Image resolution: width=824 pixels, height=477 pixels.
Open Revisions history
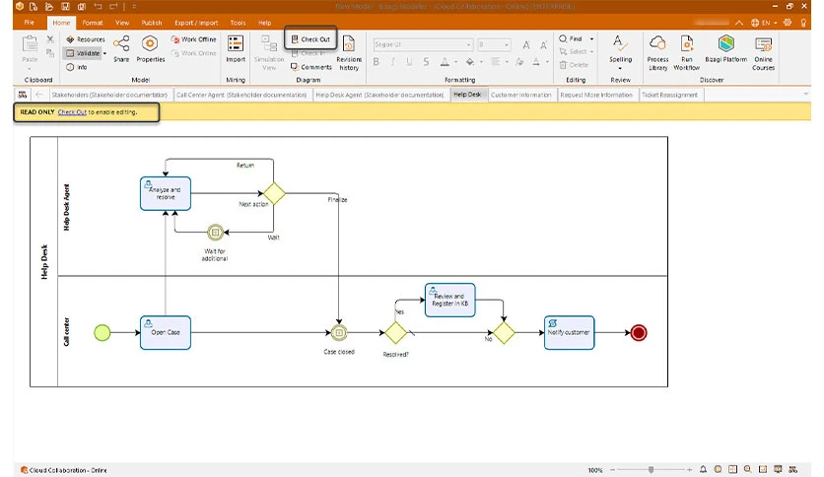[x=349, y=52]
